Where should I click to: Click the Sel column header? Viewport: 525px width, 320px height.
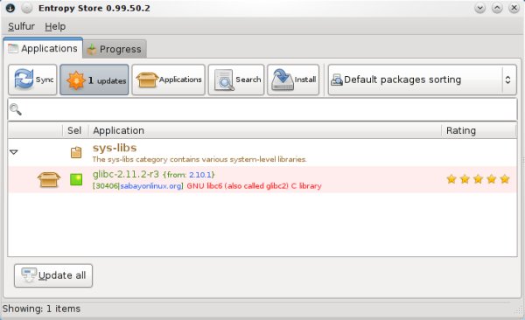[75, 130]
